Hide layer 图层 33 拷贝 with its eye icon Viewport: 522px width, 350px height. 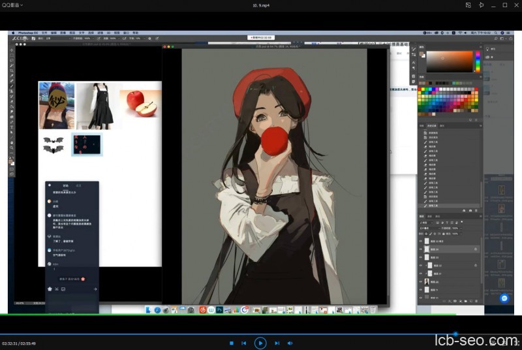421,241
